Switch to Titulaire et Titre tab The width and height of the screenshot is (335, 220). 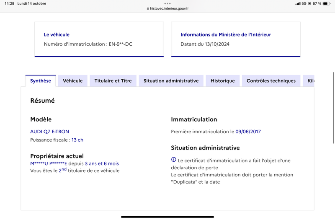pos(113,81)
